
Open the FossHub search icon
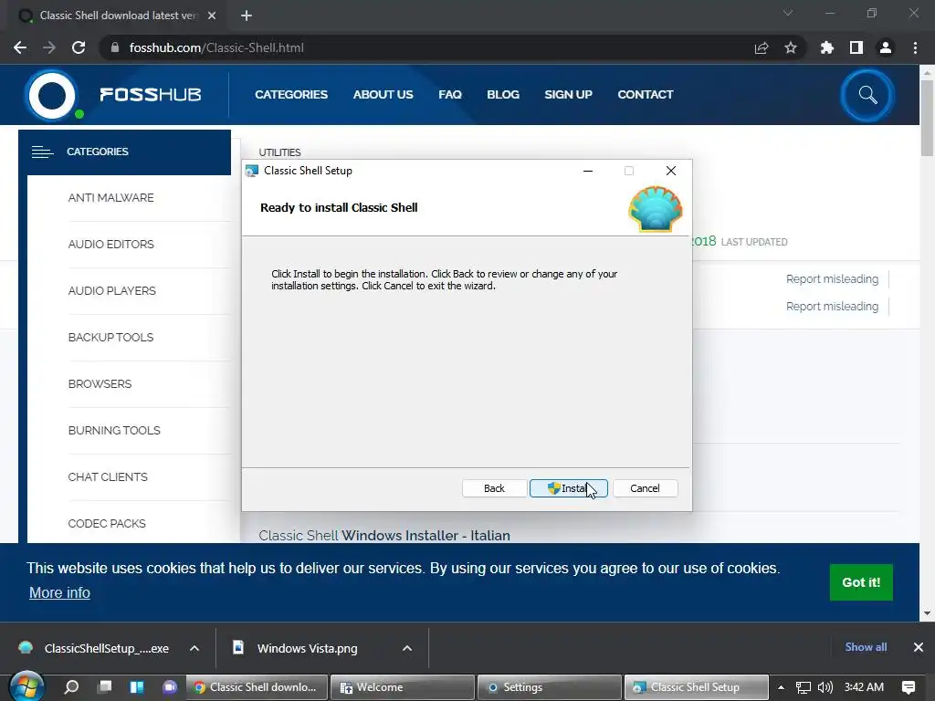867,95
